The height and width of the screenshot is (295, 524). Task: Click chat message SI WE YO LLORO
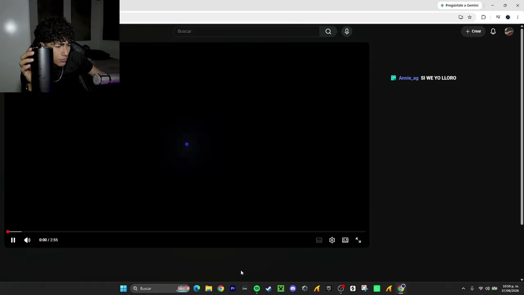pyautogui.click(x=438, y=78)
